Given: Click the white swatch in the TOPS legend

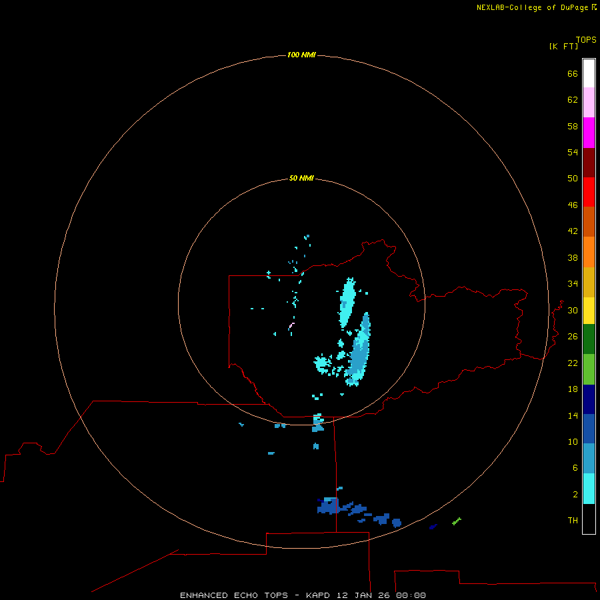Looking at the screenshot, I should [589, 73].
